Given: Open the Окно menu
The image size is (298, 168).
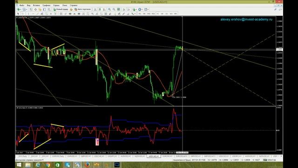Looking at the screenshot, I should click(x=65, y=5).
